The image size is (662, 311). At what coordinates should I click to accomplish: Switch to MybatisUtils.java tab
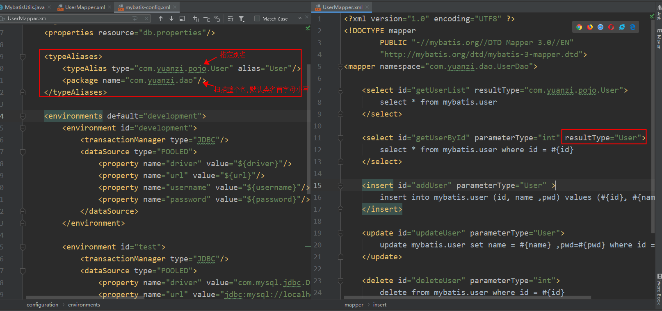pyautogui.click(x=25, y=7)
